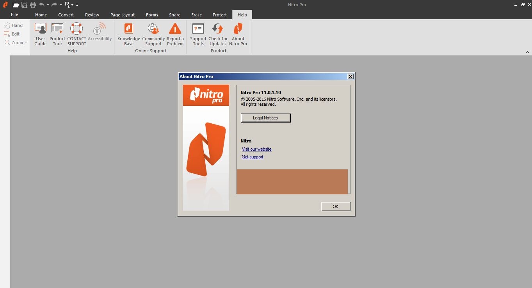Switch to the Home tab
This screenshot has height=288, width=532.
click(x=41, y=15)
